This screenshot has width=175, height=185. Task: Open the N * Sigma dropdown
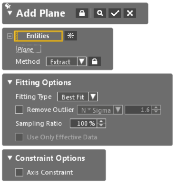[x=100, y=110]
